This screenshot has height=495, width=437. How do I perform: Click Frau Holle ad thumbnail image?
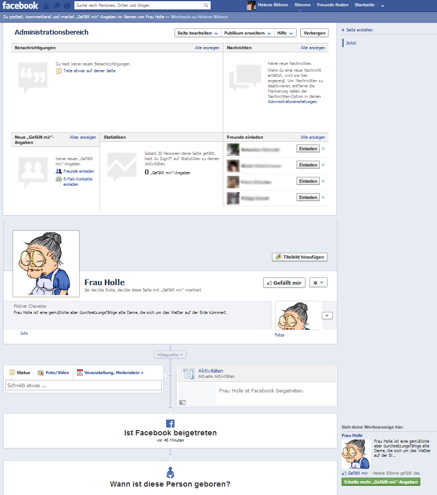[356, 454]
